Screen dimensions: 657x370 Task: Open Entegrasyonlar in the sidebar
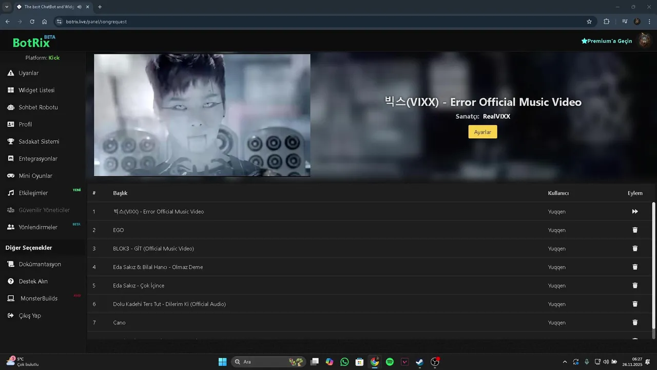pyautogui.click(x=38, y=159)
